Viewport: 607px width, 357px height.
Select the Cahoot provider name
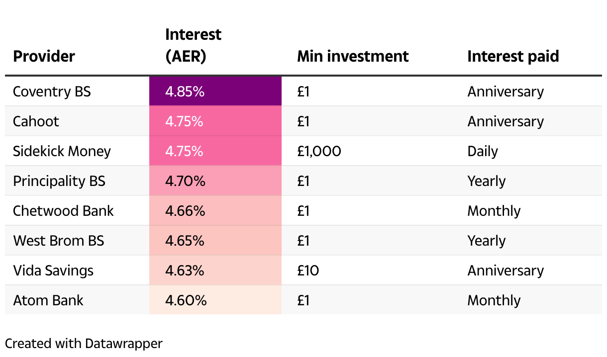click(36, 121)
